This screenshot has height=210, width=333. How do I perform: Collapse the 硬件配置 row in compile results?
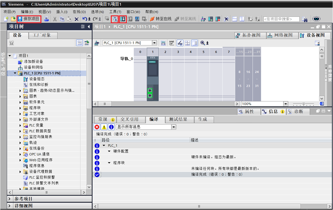(x=109, y=151)
